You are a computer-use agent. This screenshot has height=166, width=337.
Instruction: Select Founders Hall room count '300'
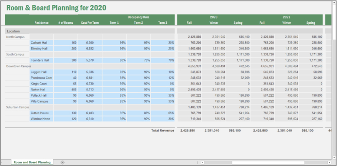pyautogui.click(x=66, y=60)
